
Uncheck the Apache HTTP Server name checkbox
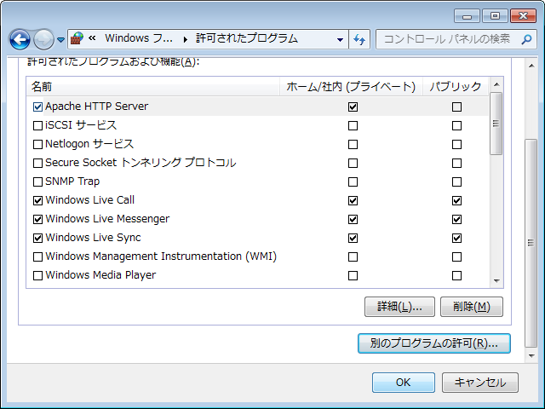coord(37,107)
